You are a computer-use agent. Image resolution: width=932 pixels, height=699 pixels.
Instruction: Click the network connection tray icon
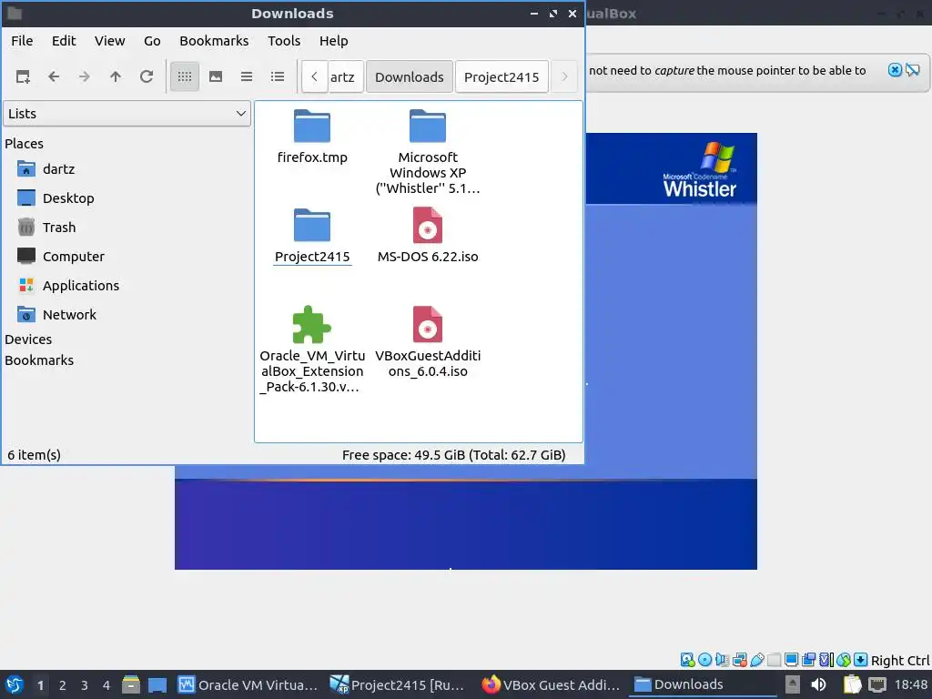click(877, 684)
